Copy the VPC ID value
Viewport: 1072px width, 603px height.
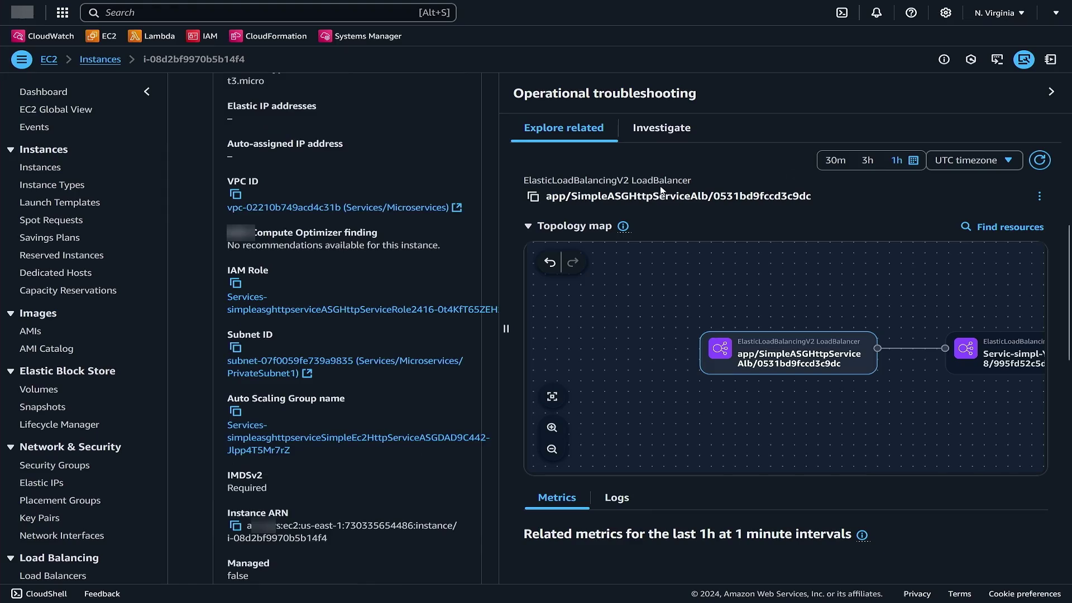click(x=236, y=194)
